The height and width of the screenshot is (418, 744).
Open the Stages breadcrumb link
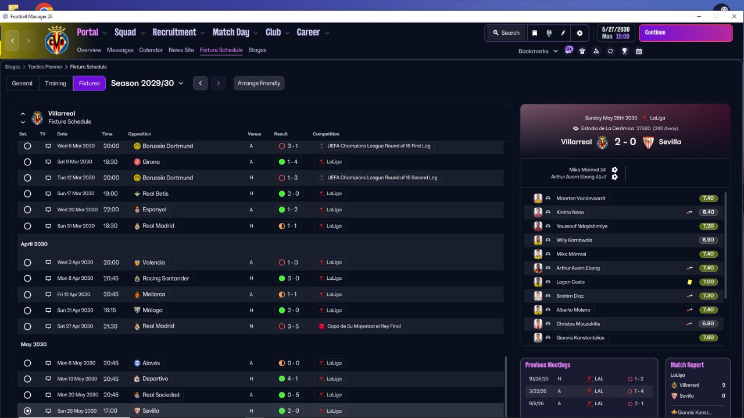tap(13, 67)
